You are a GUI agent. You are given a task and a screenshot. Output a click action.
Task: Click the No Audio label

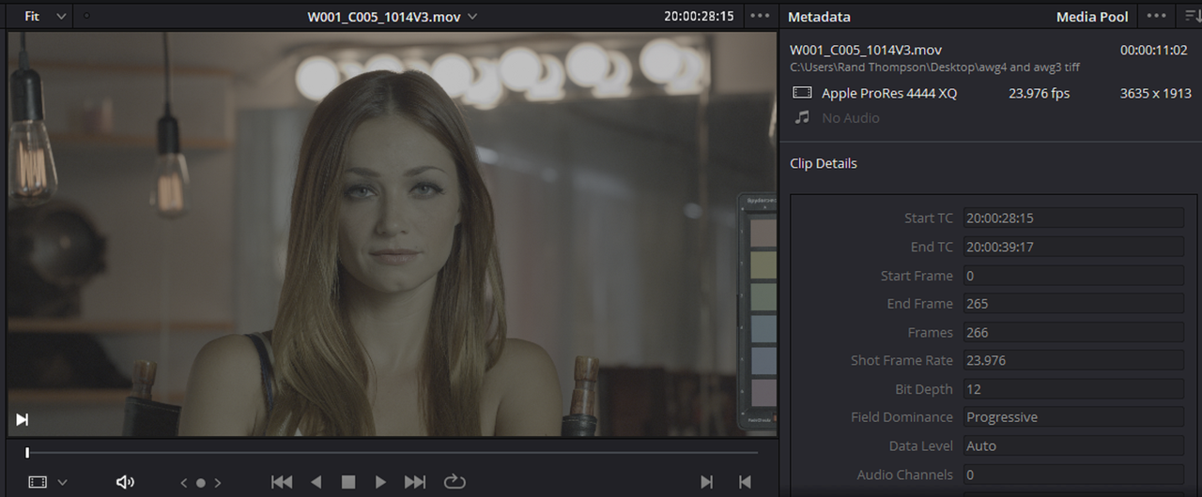coord(851,117)
